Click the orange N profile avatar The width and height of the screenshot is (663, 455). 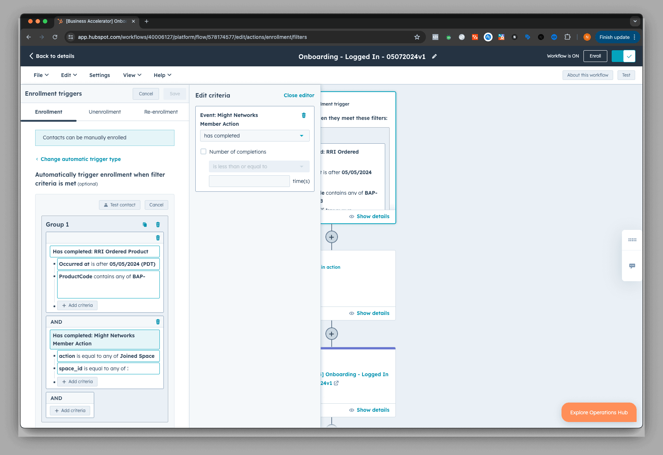[x=587, y=37]
